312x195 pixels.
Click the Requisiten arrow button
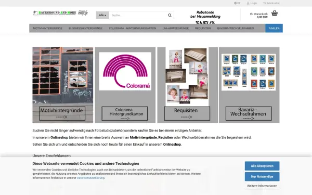(187, 113)
